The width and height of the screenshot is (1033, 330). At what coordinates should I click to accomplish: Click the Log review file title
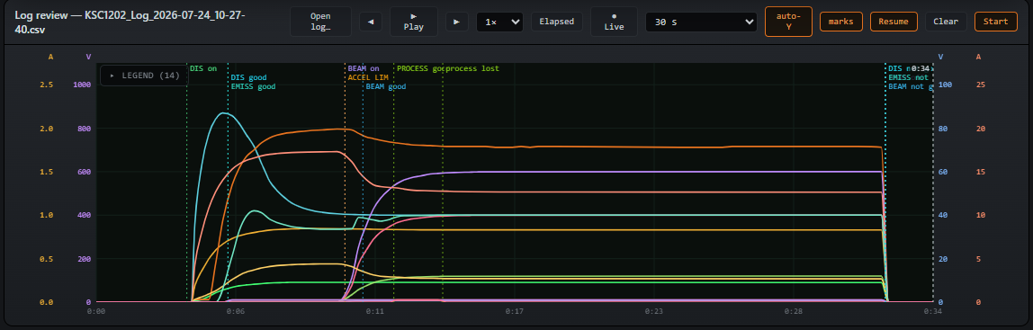click(130, 22)
